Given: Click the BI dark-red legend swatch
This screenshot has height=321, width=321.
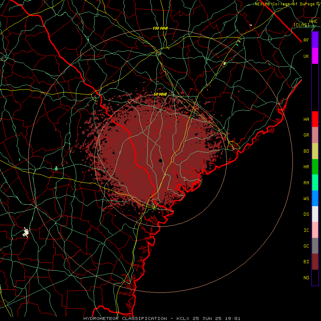Looking at the screenshot, I should pos(315,262).
